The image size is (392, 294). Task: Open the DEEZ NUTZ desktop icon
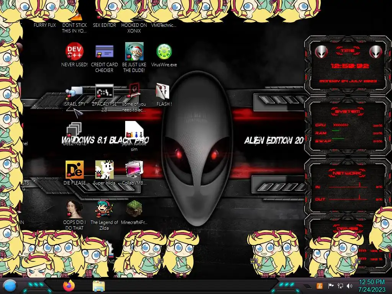pos(74,130)
